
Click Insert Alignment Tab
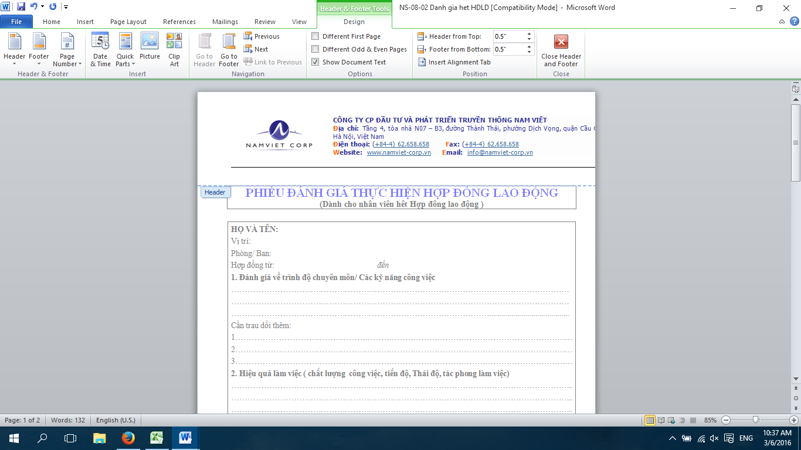(x=454, y=62)
